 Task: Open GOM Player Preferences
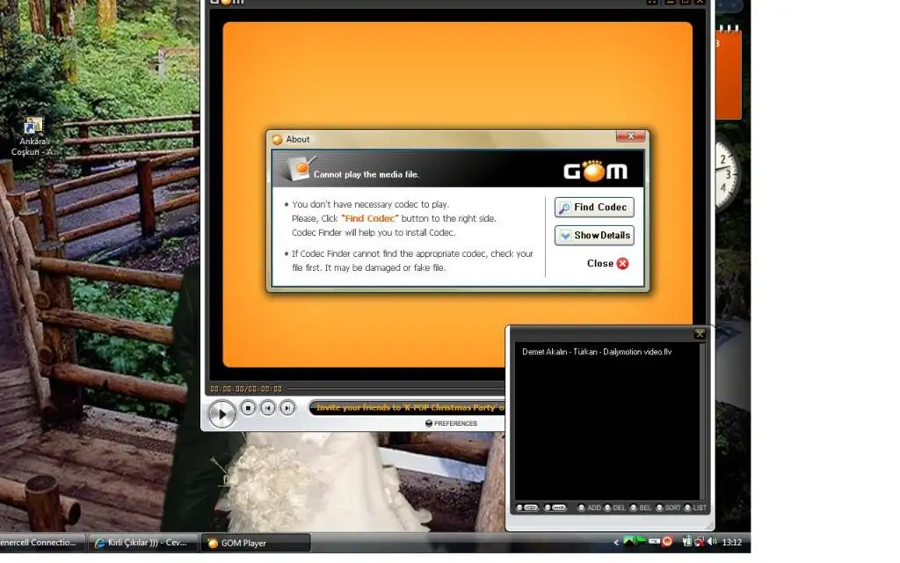(x=451, y=423)
